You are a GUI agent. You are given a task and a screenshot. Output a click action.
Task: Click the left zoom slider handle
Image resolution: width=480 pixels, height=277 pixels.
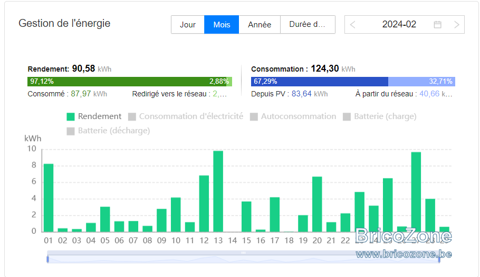tap(48, 259)
